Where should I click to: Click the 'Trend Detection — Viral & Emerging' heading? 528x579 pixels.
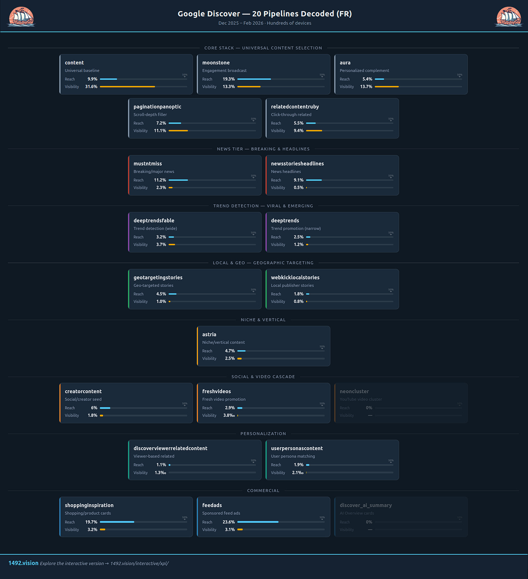coord(263,206)
